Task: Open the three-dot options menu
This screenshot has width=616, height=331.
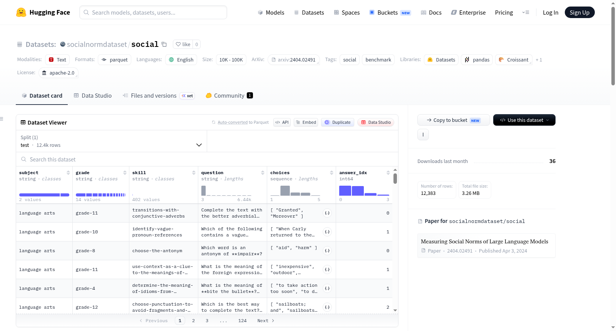Action: [x=423, y=135]
